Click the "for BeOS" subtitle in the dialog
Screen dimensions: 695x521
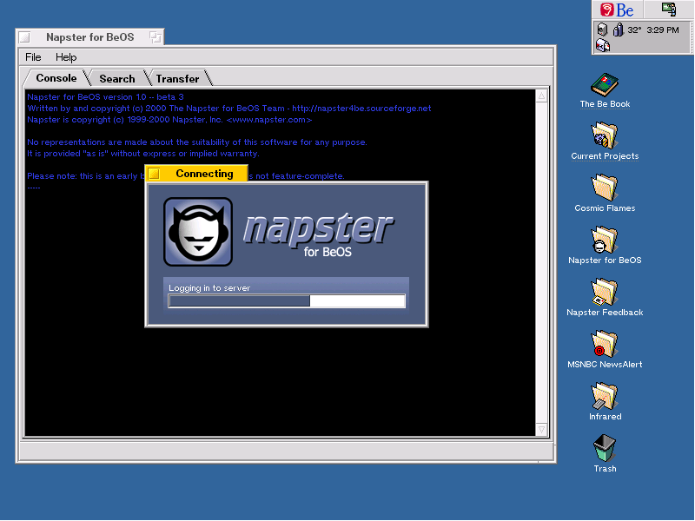328,252
